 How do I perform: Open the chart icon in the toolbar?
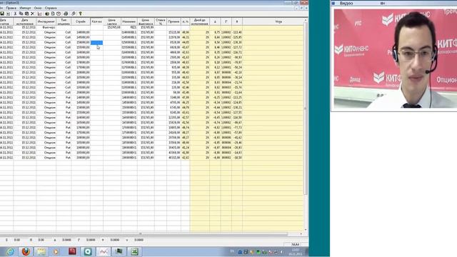(x=40, y=14)
